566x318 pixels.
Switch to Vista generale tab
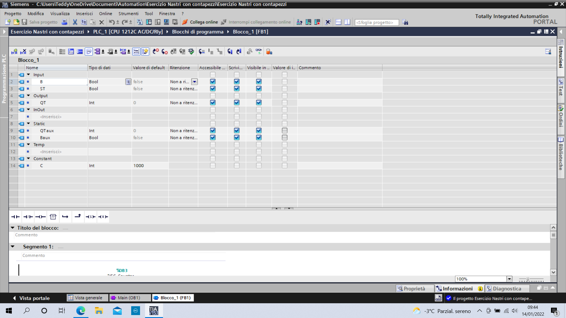click(88, 298)
